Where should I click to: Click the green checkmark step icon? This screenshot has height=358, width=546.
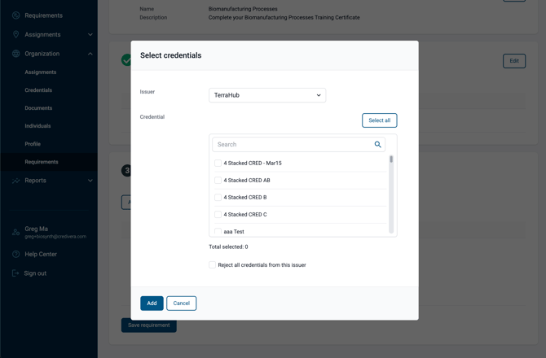pos(126,59)
